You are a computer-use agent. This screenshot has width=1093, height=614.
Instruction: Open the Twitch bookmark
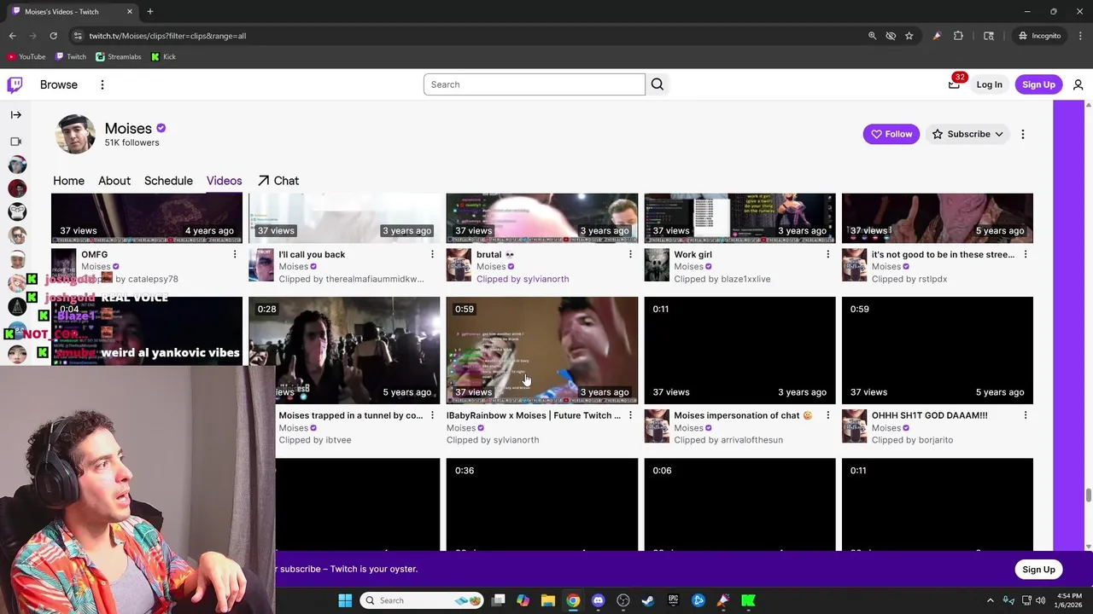(x=71, y=56)
